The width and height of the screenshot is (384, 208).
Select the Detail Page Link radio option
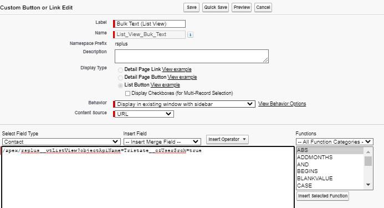[x=120, y=70]
